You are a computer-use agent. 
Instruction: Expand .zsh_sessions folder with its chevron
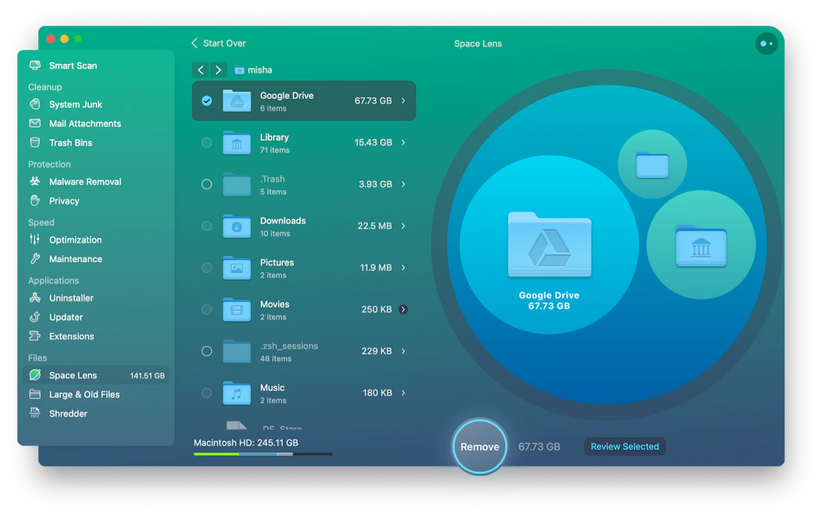click(x=403, y=351)
